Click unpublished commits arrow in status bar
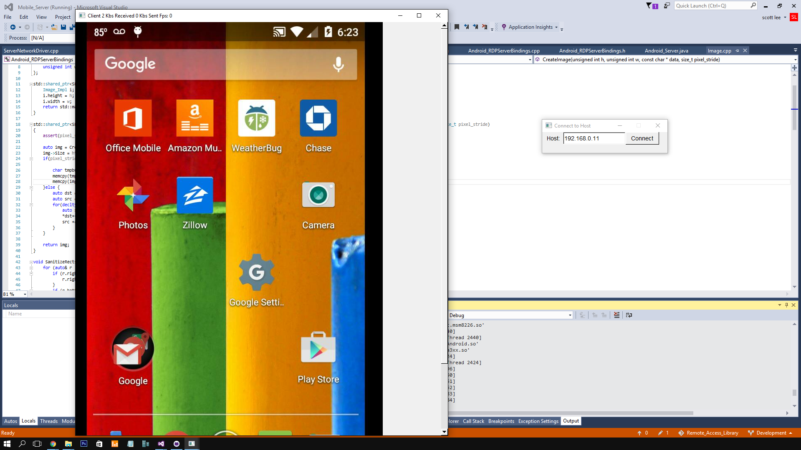Image resolution: width=801 pixels, height=450 pixels. [642, 433]
